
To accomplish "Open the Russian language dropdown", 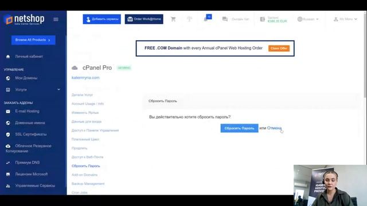I will click(x=308, y=19).
